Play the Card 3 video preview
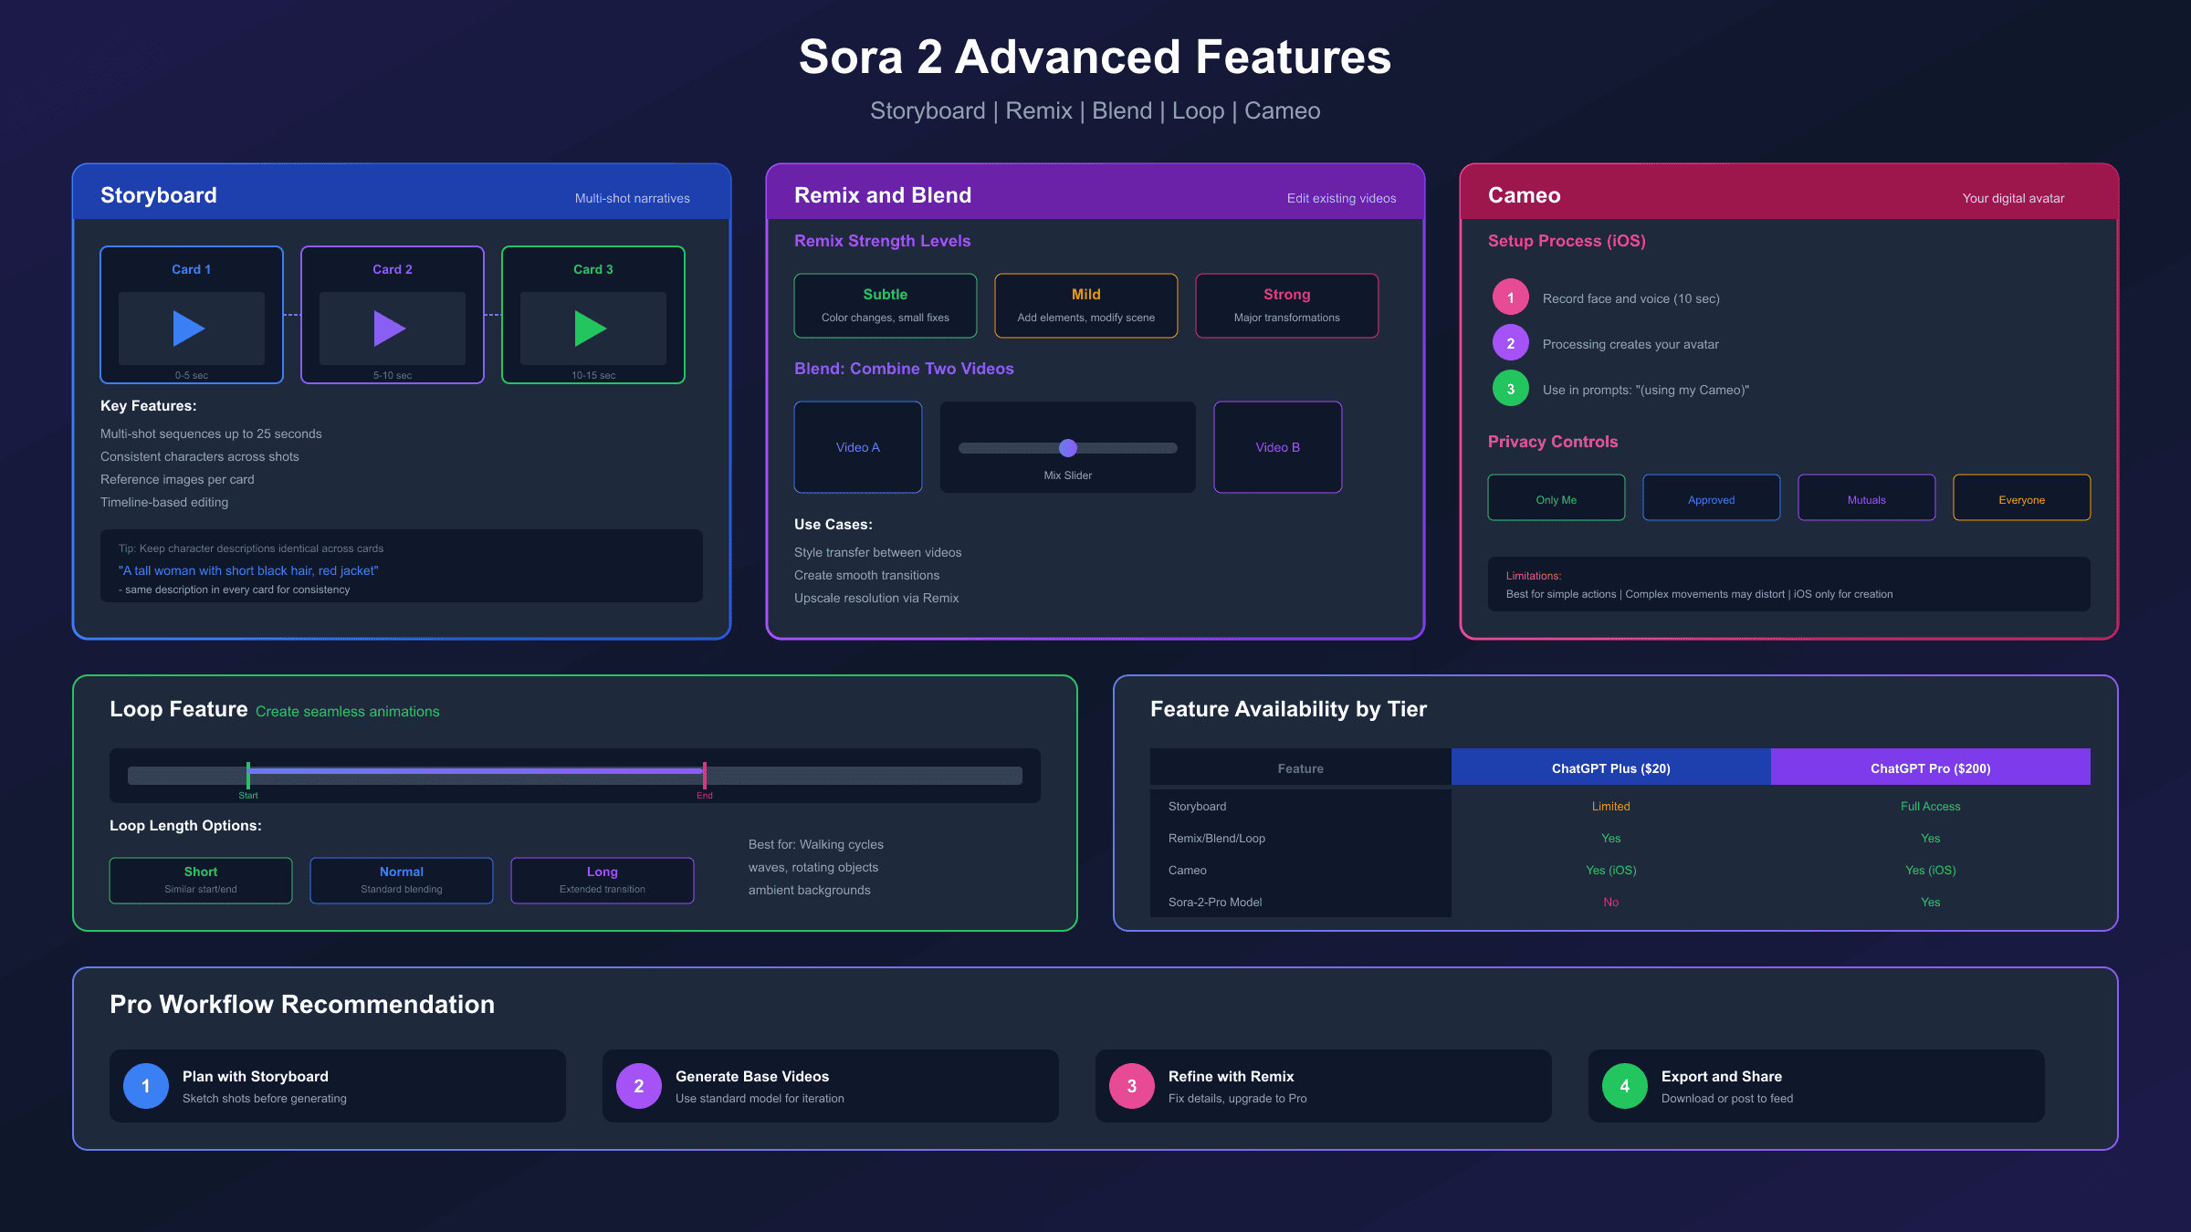 pos(592,329)
